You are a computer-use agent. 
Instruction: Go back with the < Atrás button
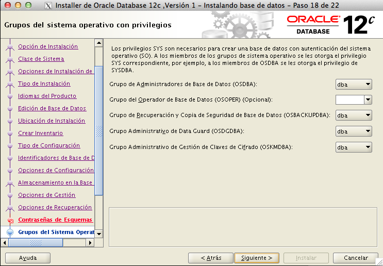(211, 258)
